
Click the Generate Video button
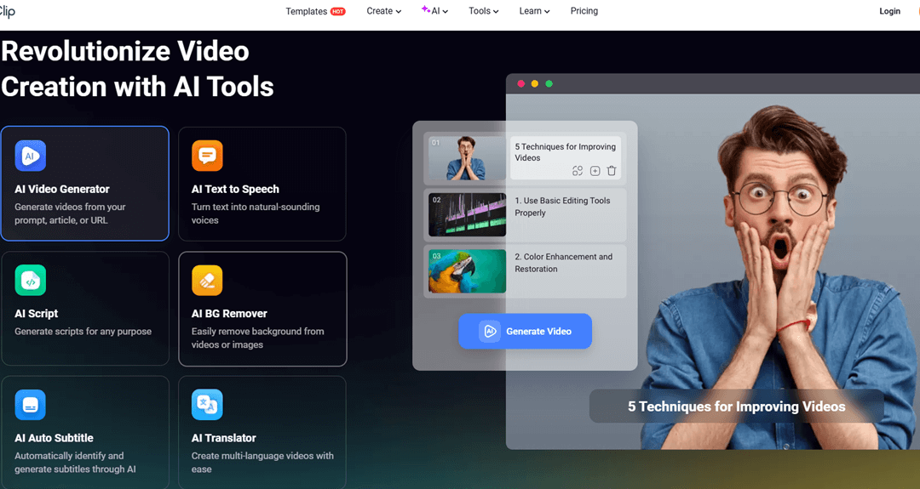525,332
